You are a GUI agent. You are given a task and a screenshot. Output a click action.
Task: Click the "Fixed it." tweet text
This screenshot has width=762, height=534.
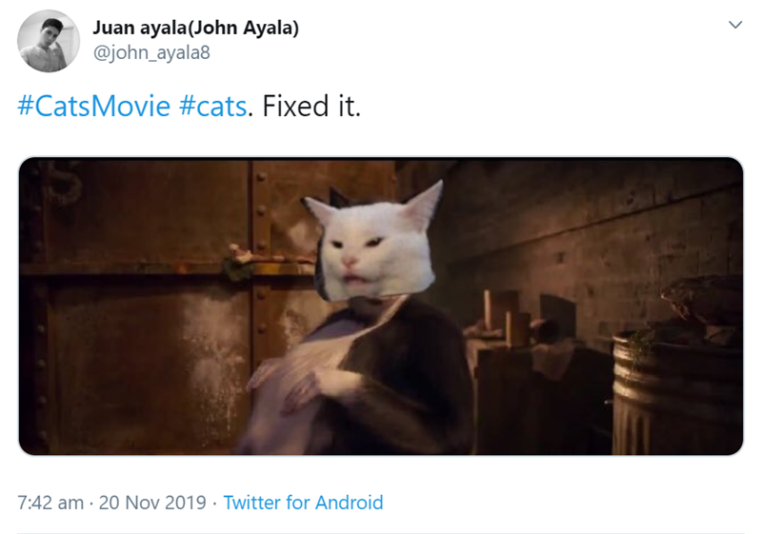coord(311,106)
